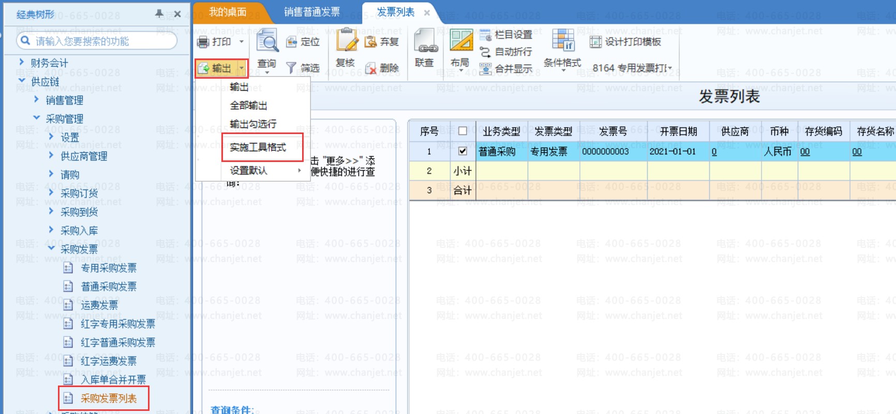Image resolution: width=896 pixels, height=414 pixels.
Task: Open Conditional Format (条件格式) icon
Action: click(x=563, y=40)
